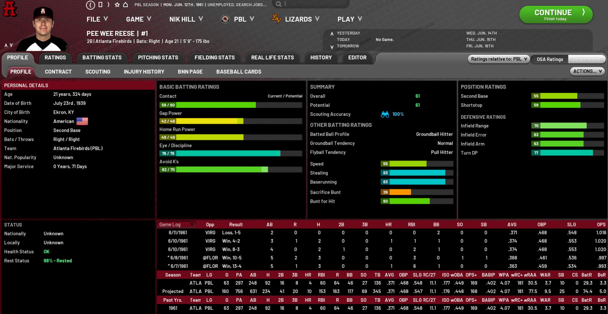The image size is (608, 314).
Task: Switch ratings to OSA Ratings
Action: pyautogui.click(x=550, y=59)
